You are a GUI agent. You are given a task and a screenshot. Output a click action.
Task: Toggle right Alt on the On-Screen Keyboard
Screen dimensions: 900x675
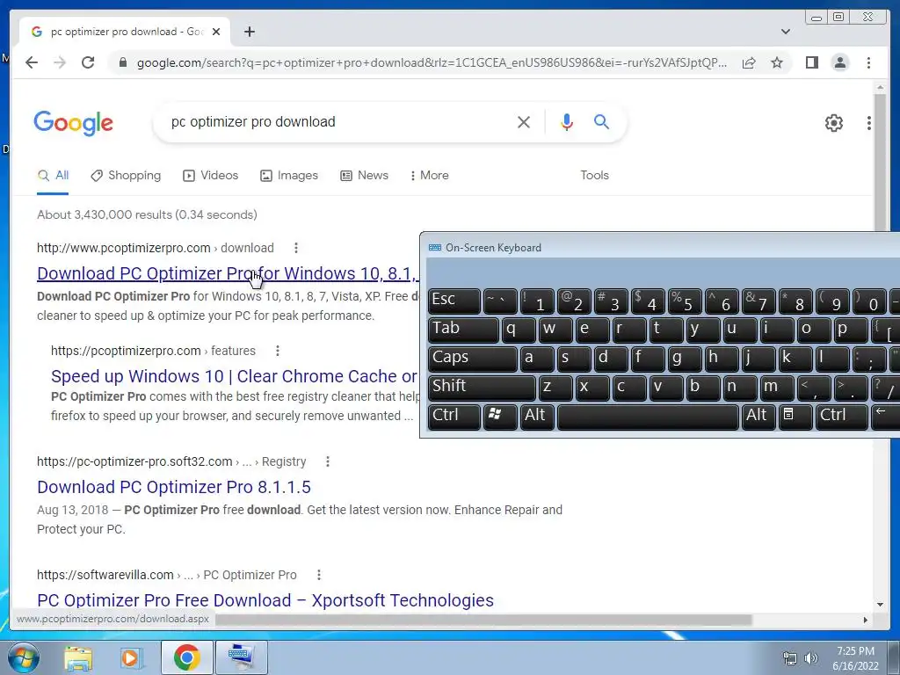pyautogui.click(x=758, y=417)
